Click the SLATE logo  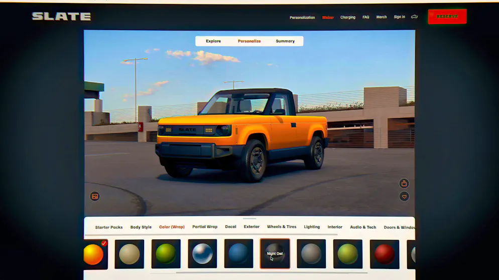[61, 17]
